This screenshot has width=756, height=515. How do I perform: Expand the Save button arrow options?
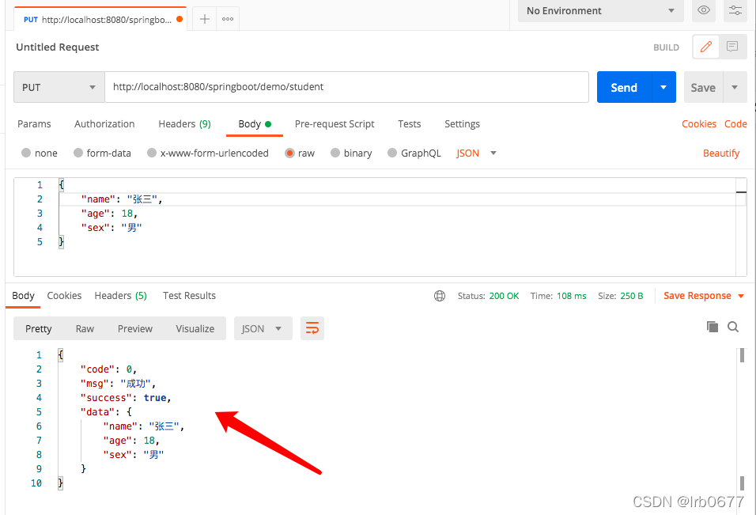tap(735, 87)
